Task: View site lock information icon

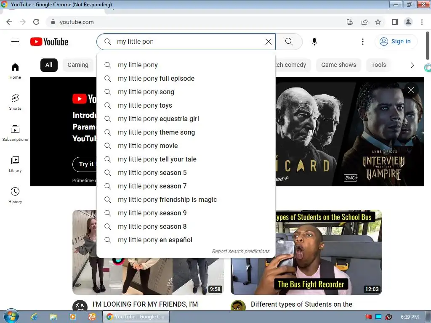Action: [x=53, y=22]
